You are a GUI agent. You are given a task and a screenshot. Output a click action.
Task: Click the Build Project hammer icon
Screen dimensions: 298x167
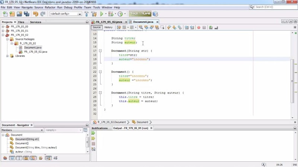86,14
